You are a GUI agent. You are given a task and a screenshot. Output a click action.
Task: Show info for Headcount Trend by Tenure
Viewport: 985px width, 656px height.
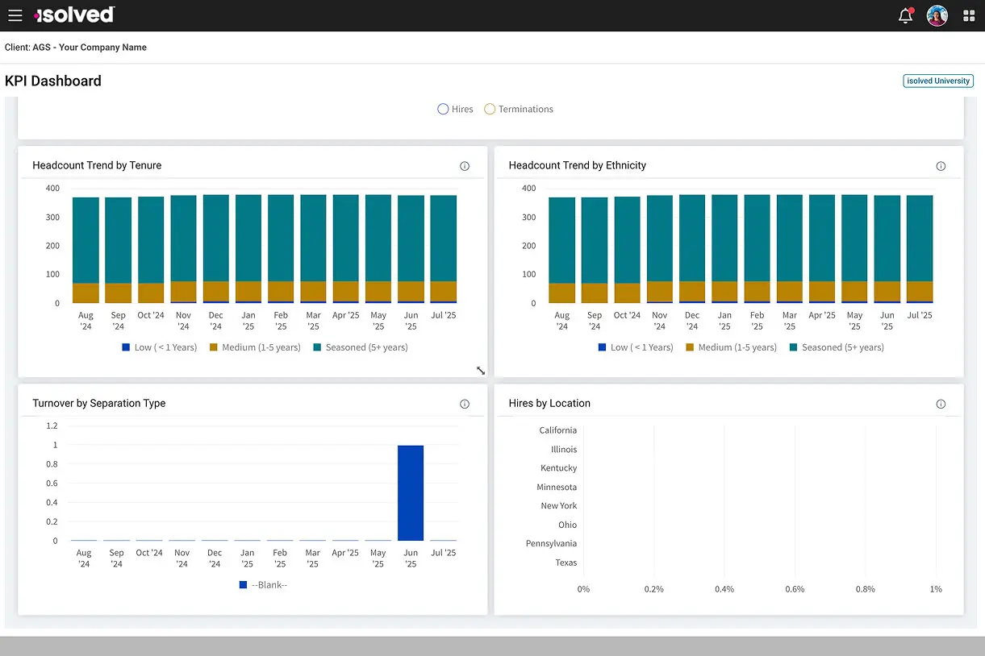point(465,166)
